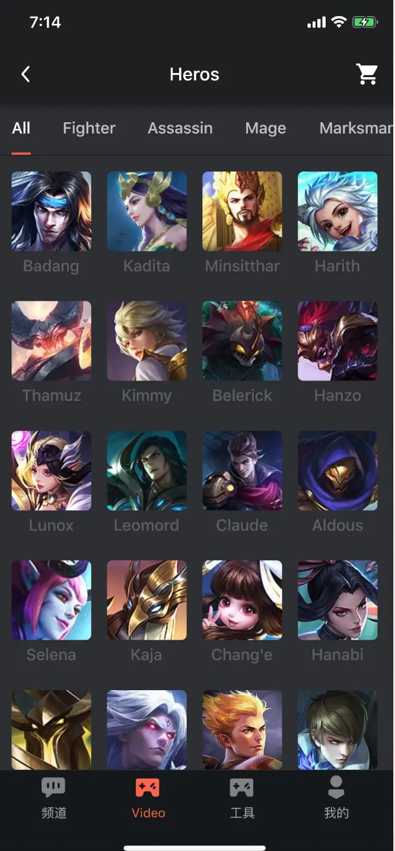Open the Thamuz hero portrait
Image resolution: width=395 pixels, height=851 pixels.
click(52, 341)
